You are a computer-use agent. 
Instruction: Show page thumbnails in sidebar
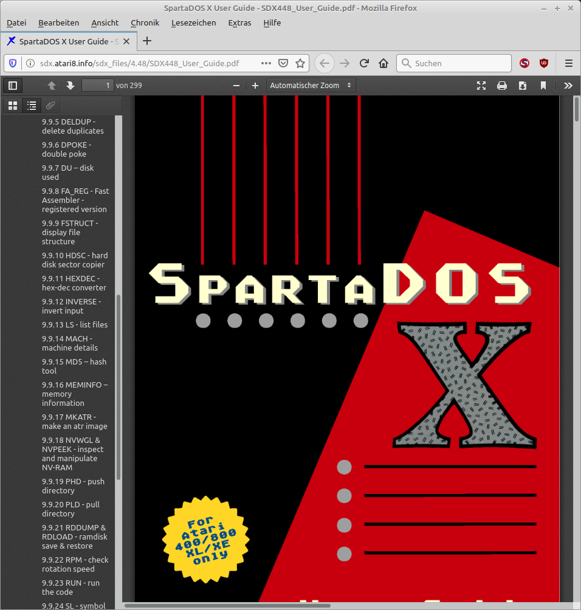[13, 106]
